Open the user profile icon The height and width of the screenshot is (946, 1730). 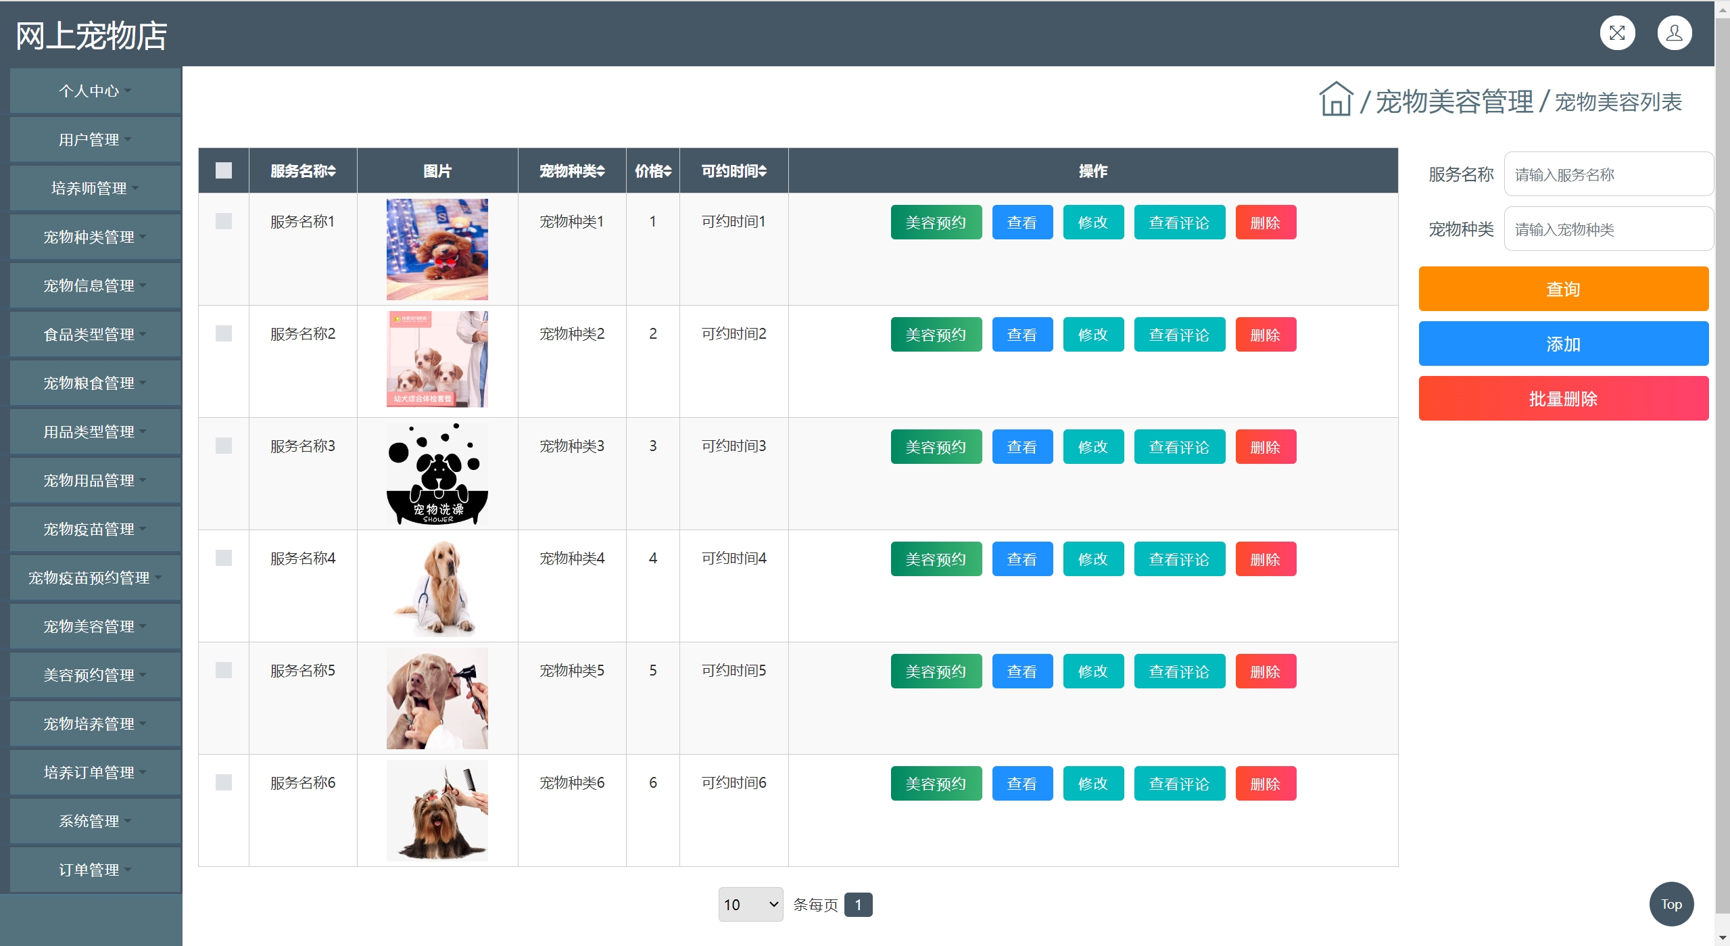coord(1674,33)
